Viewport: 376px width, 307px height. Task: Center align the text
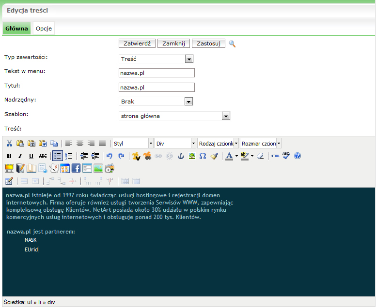click(x=80, y=143)
